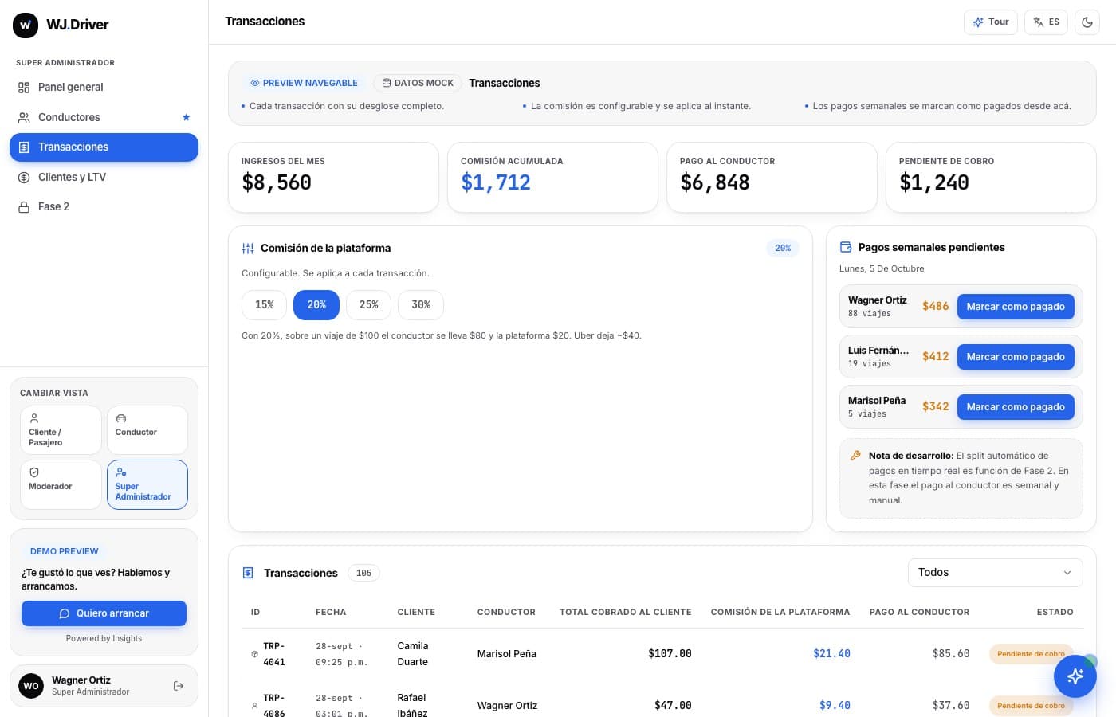Click Pendiente de cobro status for Camila Duarte
1116x717 pixels.
[x=1031, y=654]
